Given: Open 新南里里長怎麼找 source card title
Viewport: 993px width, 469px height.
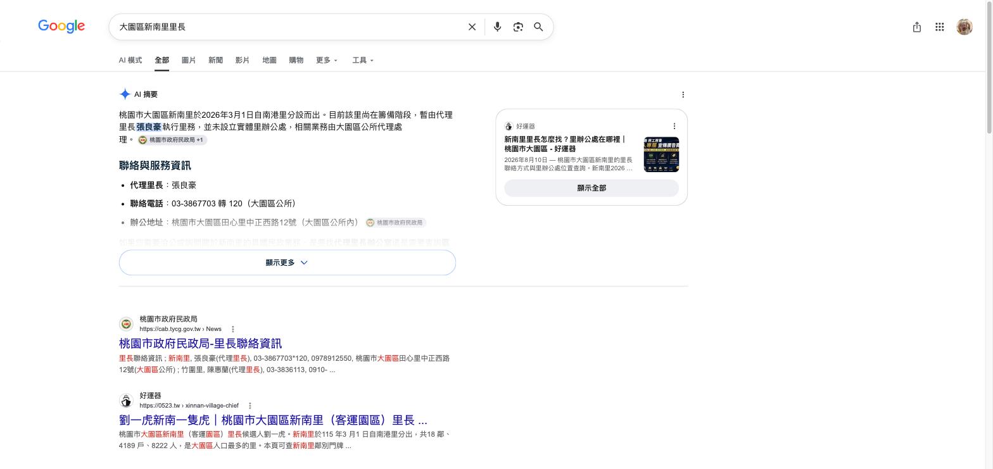Looking at the screenshot, I should 565,144.
